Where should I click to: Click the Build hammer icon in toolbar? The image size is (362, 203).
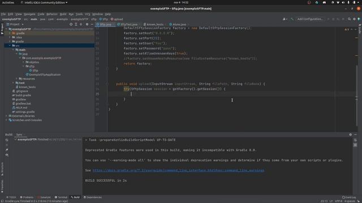tap(292, 19)
